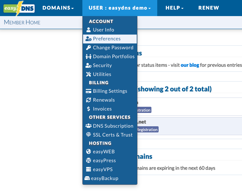Click the ACCOUNT section header
The image size is (242, 193).
[x=101, y=21]
